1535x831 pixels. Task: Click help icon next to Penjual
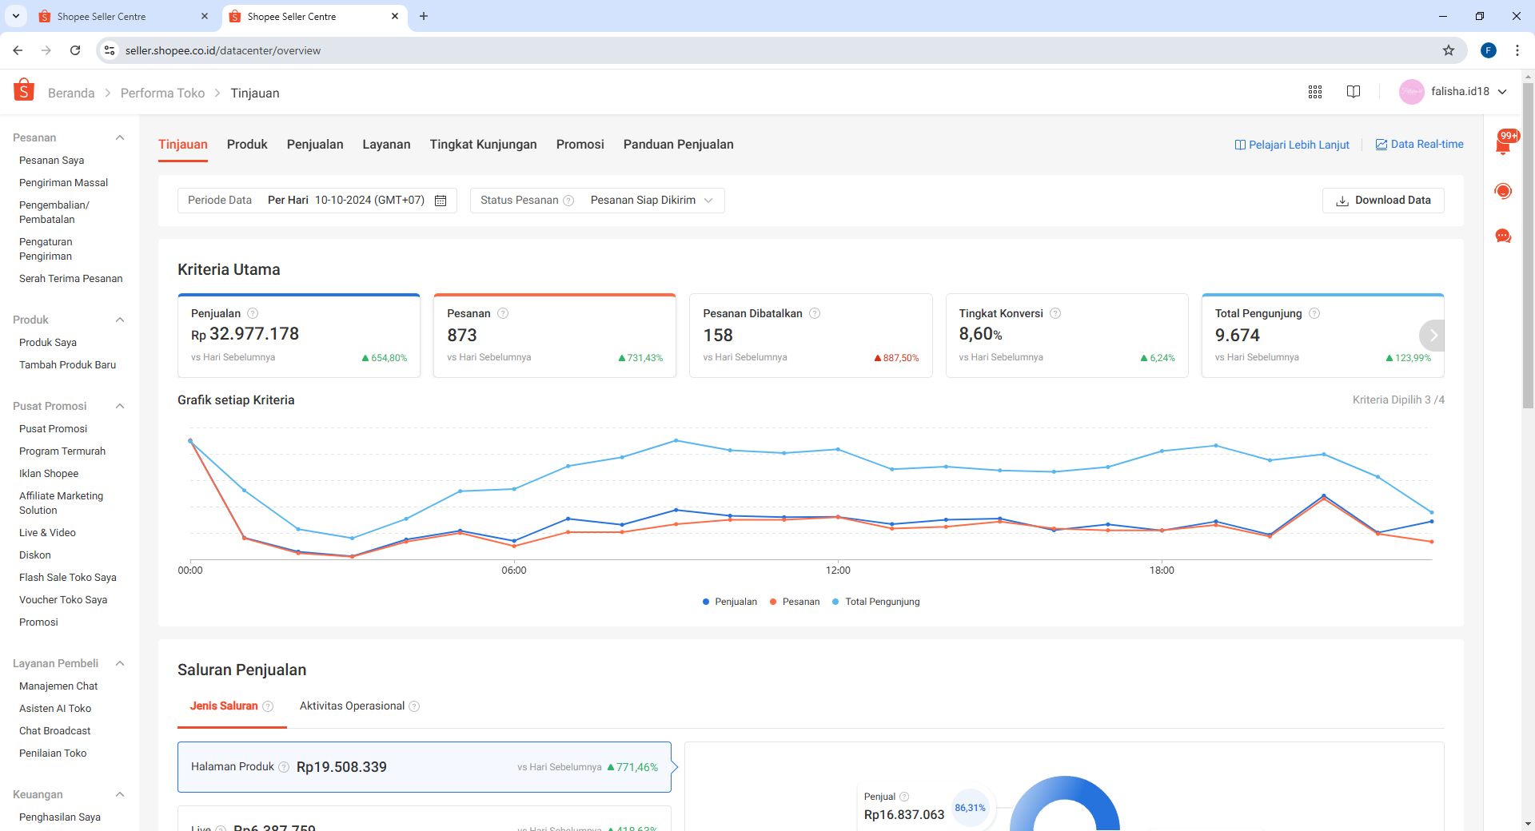pos(904,797)
